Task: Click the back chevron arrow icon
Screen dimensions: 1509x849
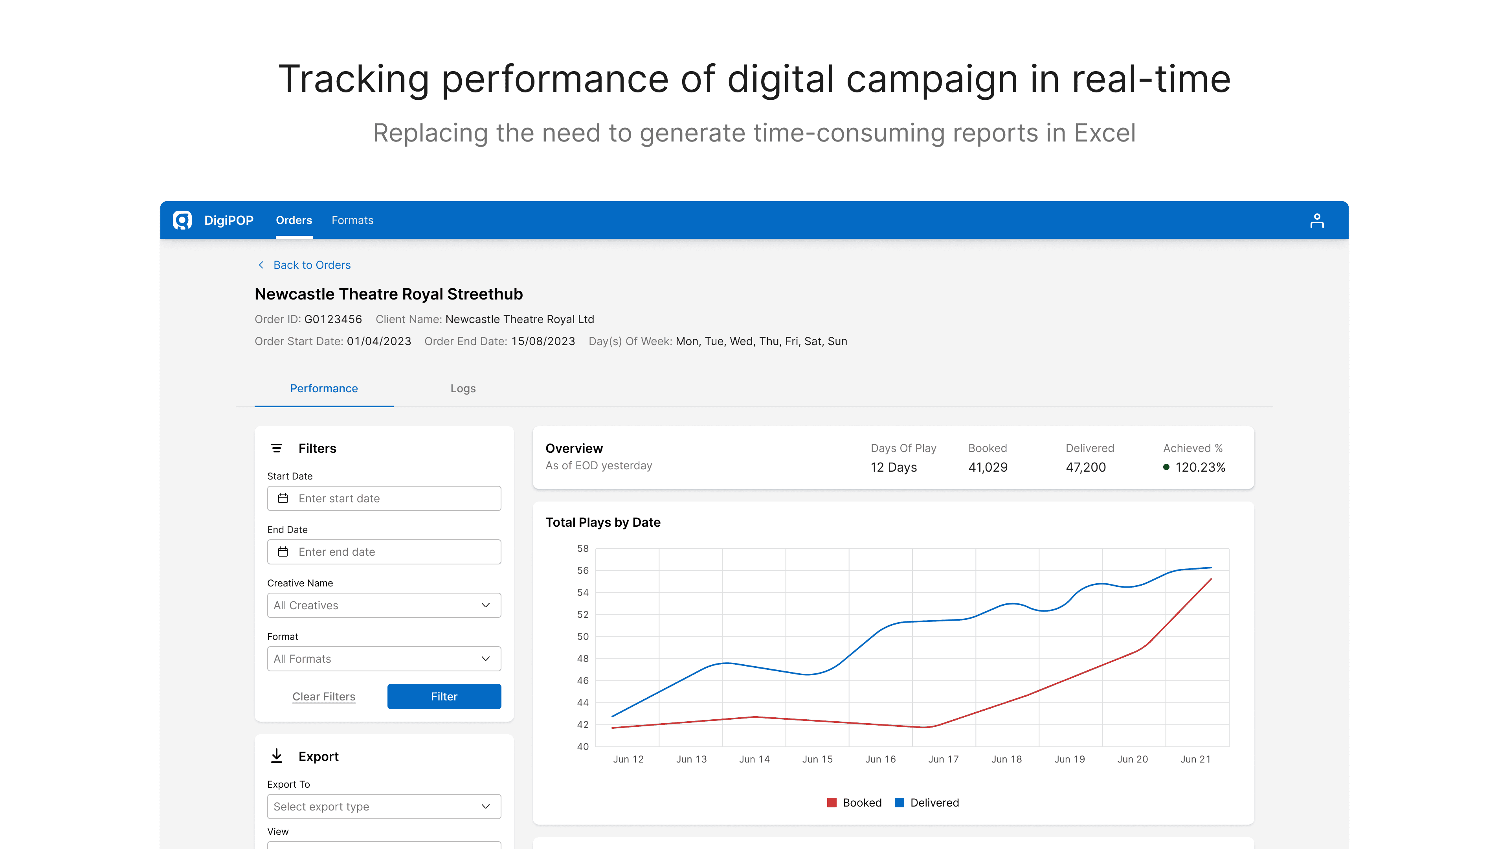Action: pos(261,265)
